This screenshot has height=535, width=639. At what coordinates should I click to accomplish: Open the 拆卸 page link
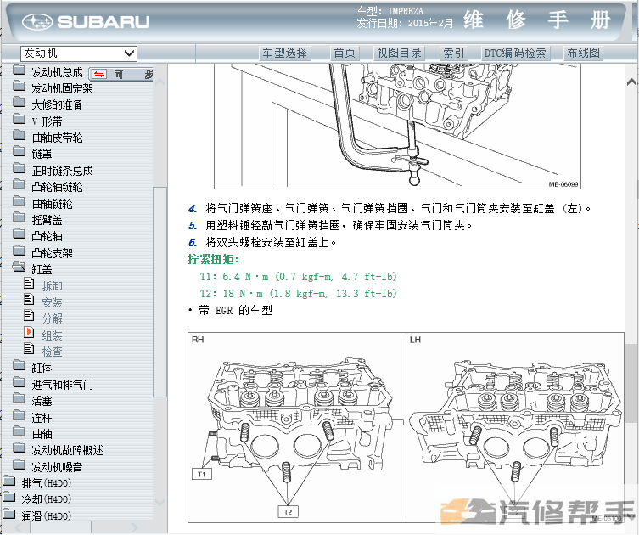coord(52,286)
